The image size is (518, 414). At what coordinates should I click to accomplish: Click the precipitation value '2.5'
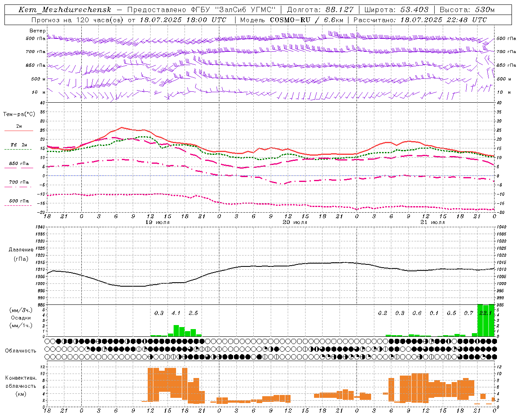tap(193, 313)
